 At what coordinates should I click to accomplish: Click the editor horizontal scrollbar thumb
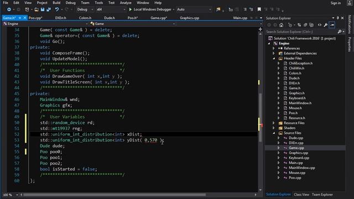pos(114,195)
